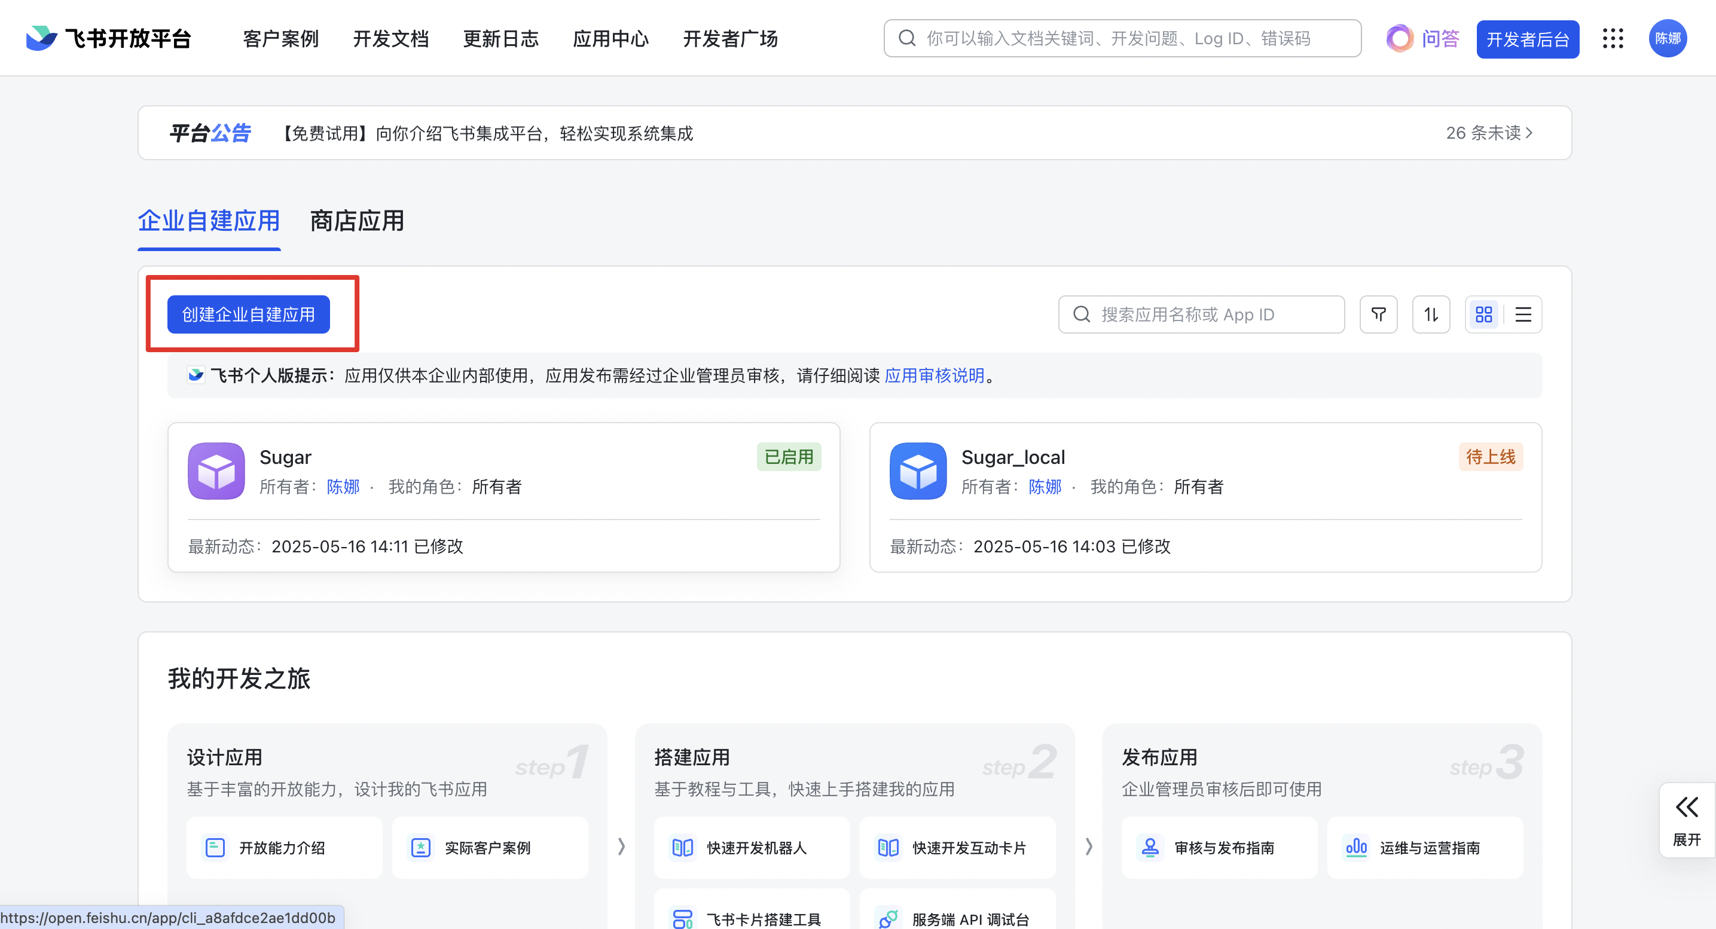1716x929 pixels.
Task: Click the search magnifier icon in top bar
Action: click(906, 38)
